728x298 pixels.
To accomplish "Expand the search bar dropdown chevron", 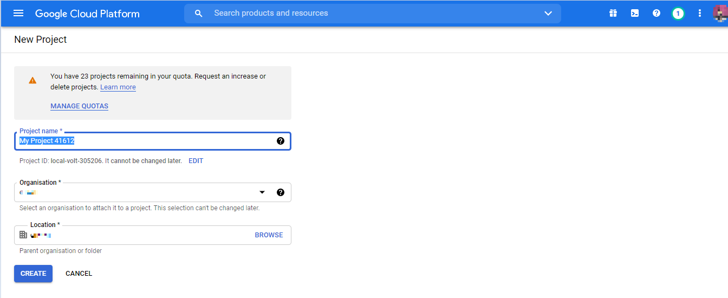I will [548, 13].
